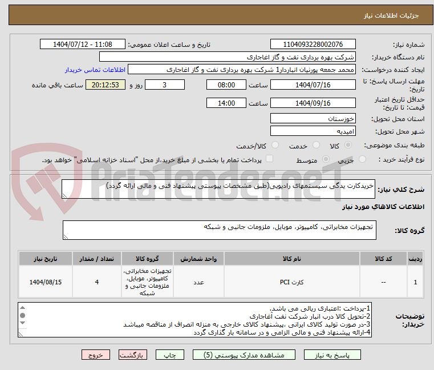Click the general need description text area
This screenshot has height=370, width=434.
(218, 190)
